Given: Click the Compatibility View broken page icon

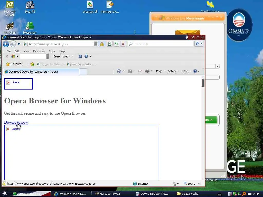Looking at the screenshot, I should coord(110,44).
